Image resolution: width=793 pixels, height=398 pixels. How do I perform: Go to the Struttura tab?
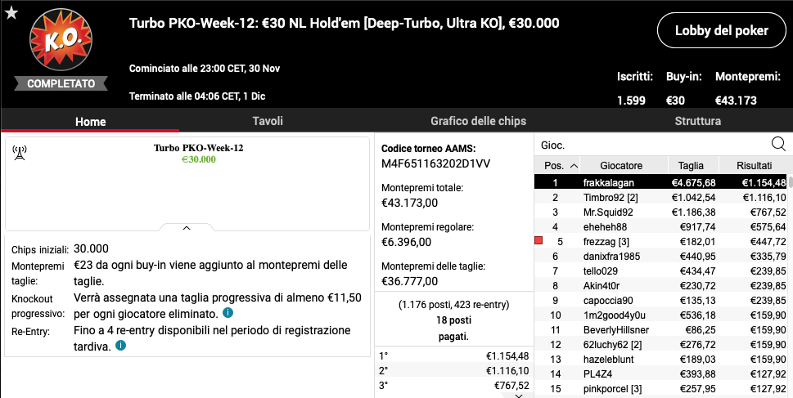[697, 121]
